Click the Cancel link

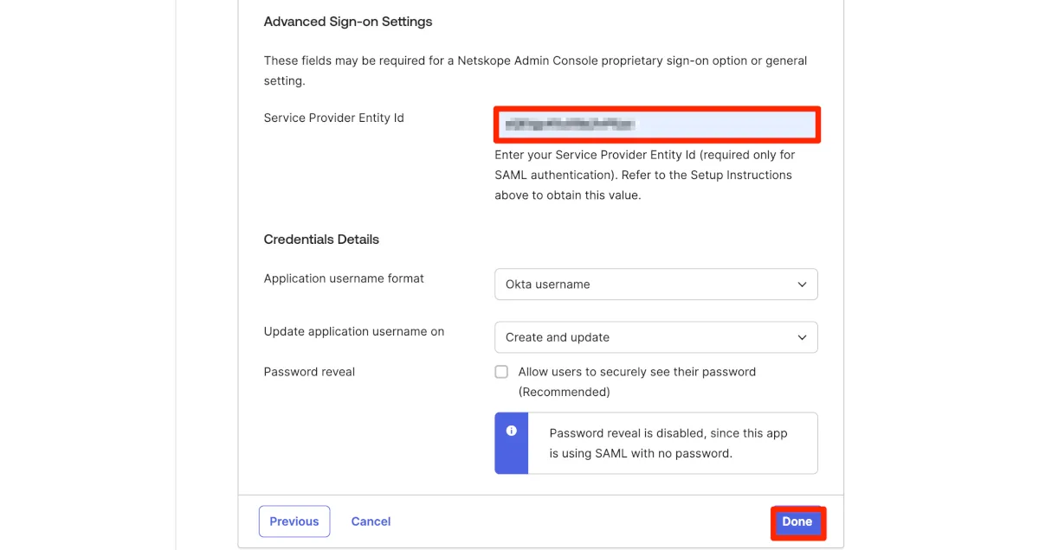point(371,521)
